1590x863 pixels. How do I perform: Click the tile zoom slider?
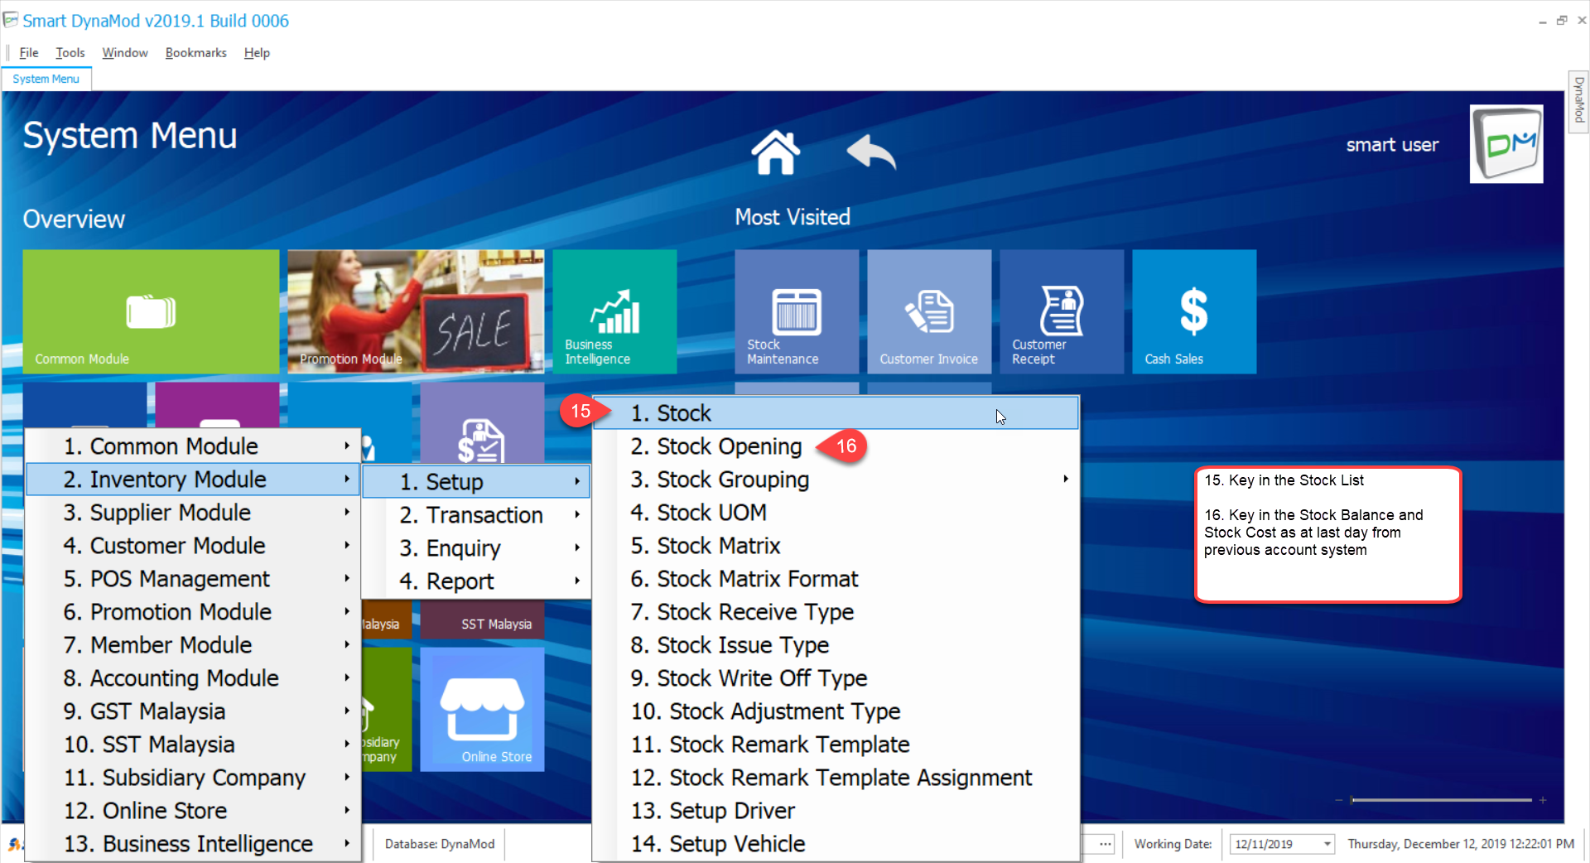(1441, 800)
